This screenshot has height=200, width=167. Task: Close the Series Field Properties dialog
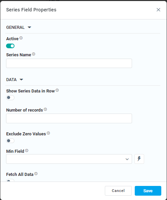coord(158,10)
